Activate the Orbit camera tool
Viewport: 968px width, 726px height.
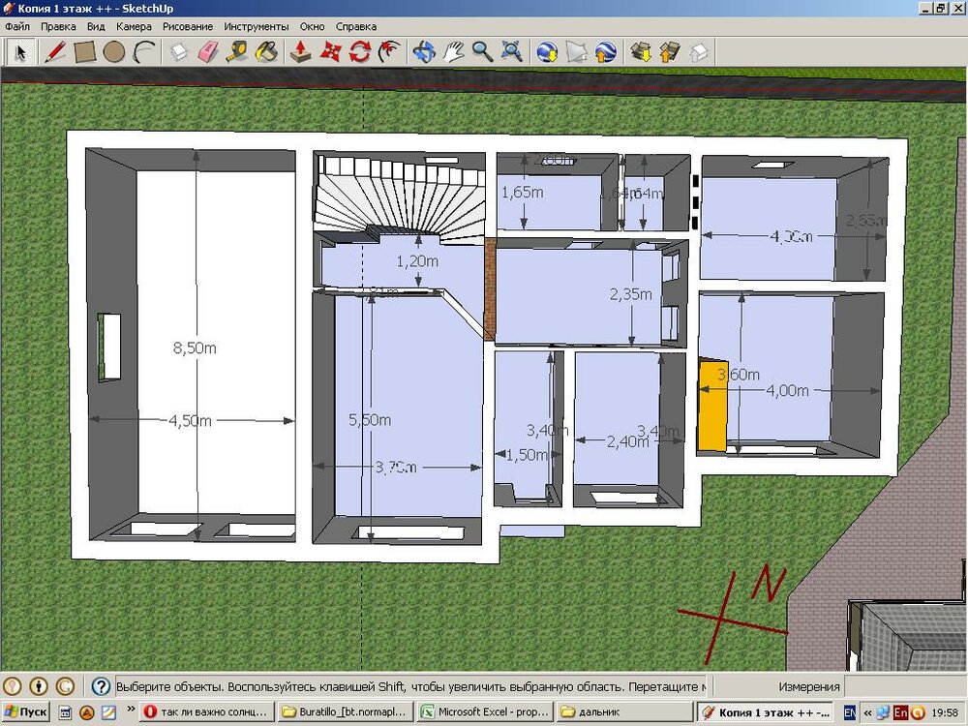click(x=423, y=51)
